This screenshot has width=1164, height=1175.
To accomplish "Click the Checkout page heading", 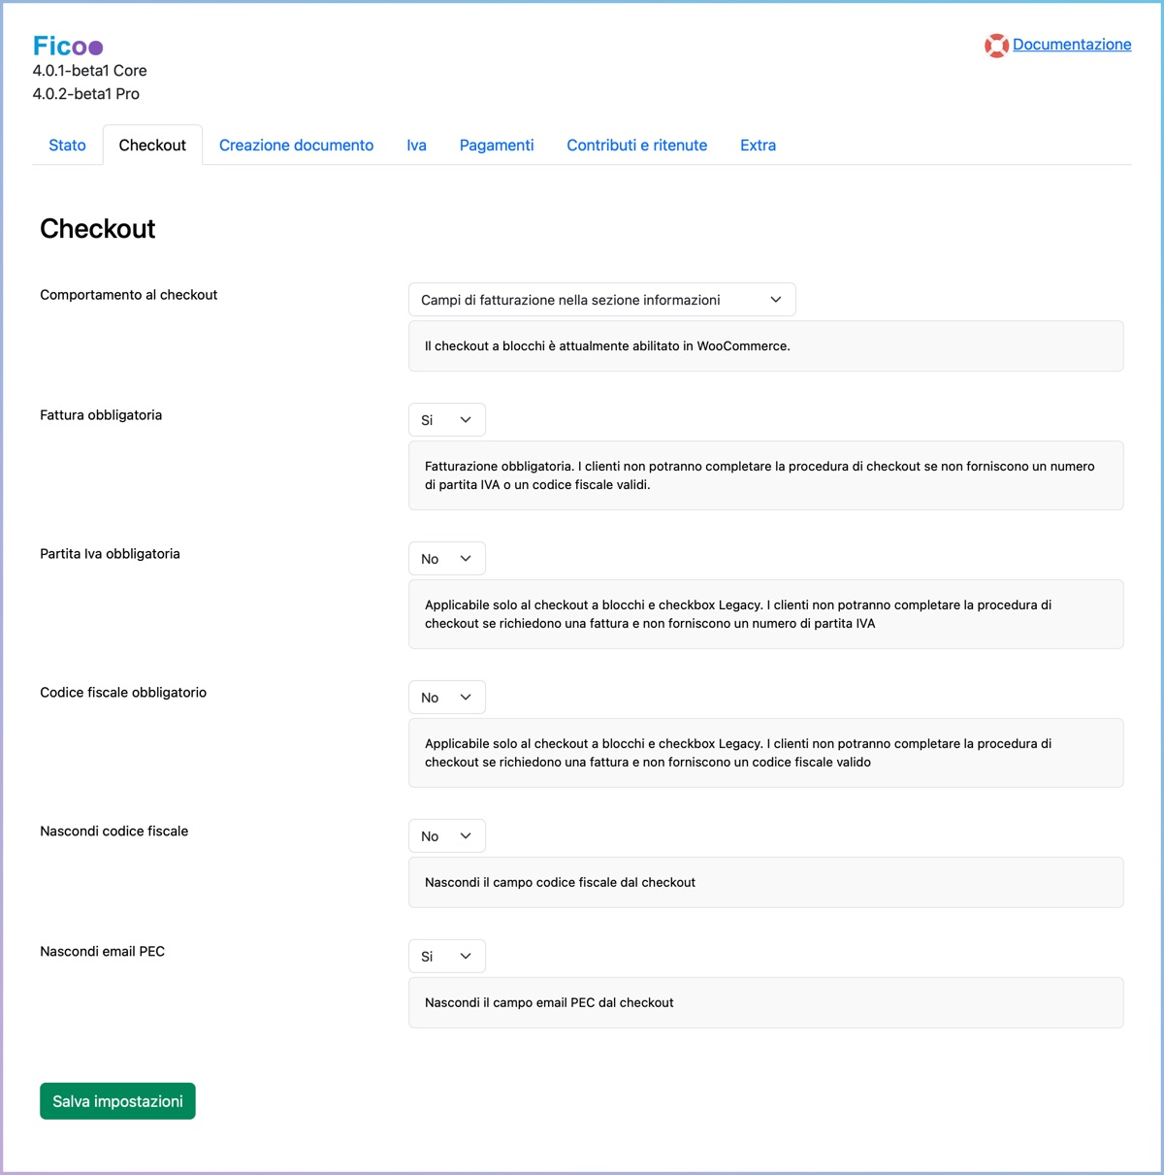I will pos(98,229).
